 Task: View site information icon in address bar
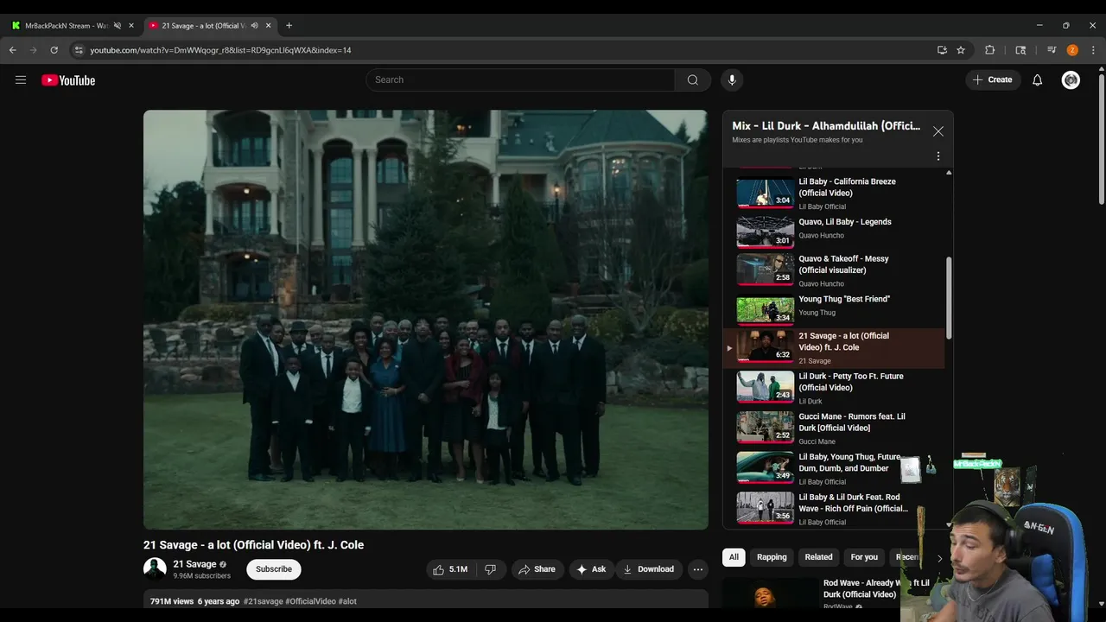79,50
